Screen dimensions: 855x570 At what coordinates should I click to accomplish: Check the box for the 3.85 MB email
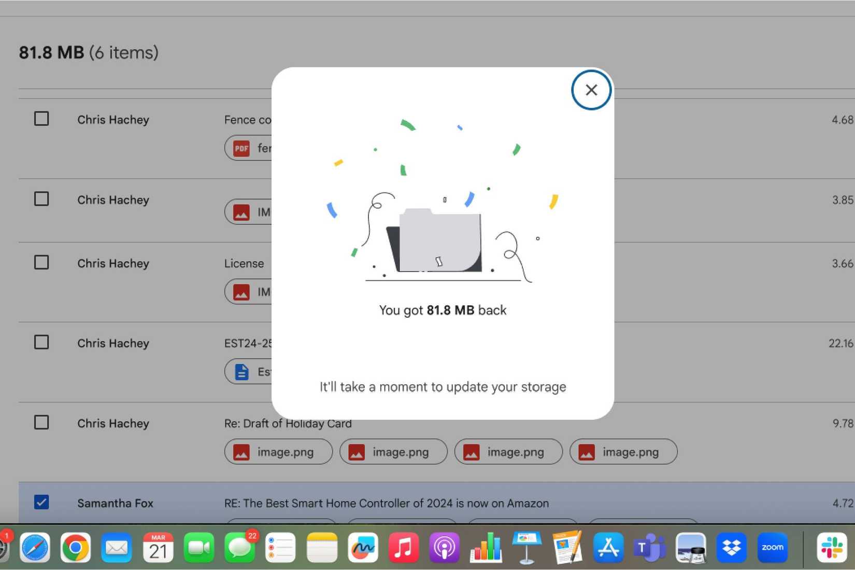(41, 199)
